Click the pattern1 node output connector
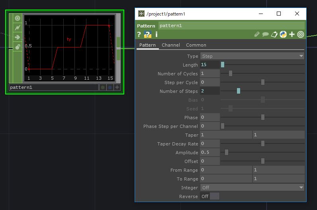 [118, 48]
